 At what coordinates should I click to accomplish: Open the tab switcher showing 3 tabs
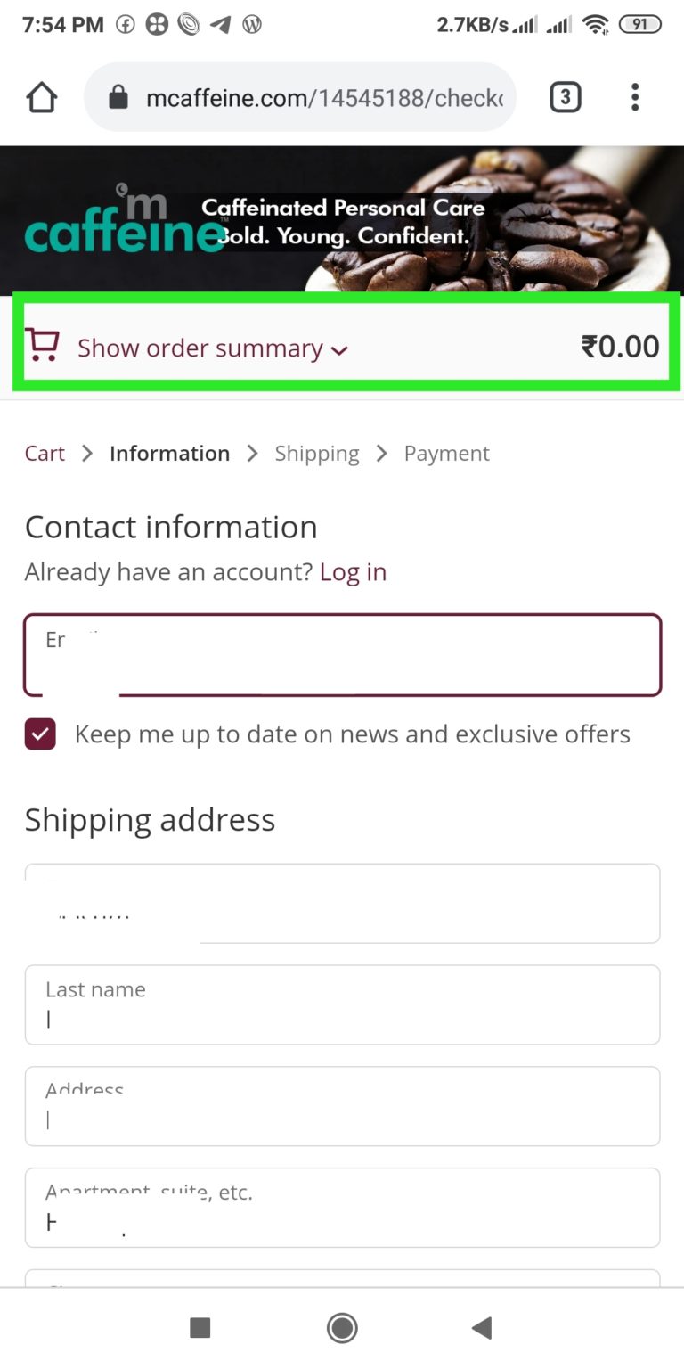pyautogui.click(x=565, y=97)
